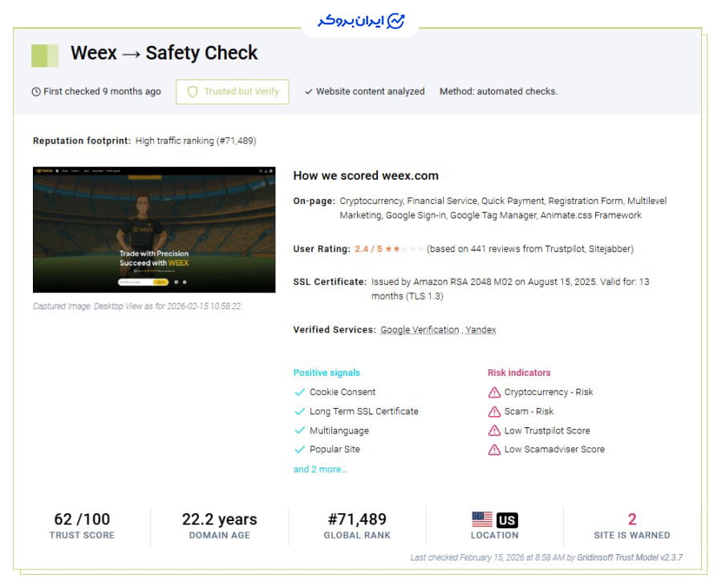Open the Yandex verified service link
This screenshot has width=722, height=587.
(481, 330)
